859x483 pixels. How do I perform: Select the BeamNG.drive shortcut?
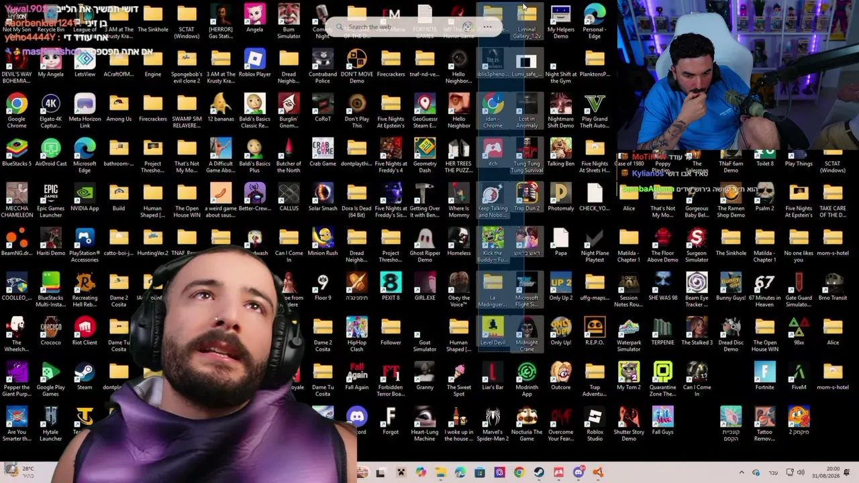click(17, 243)
